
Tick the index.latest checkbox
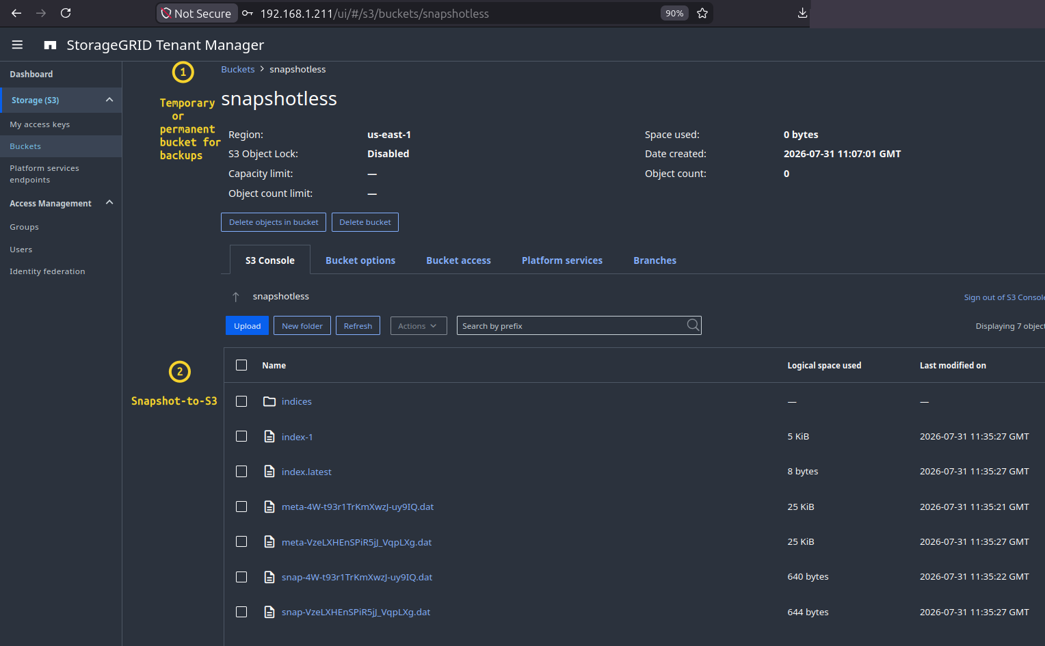[241, 471]
